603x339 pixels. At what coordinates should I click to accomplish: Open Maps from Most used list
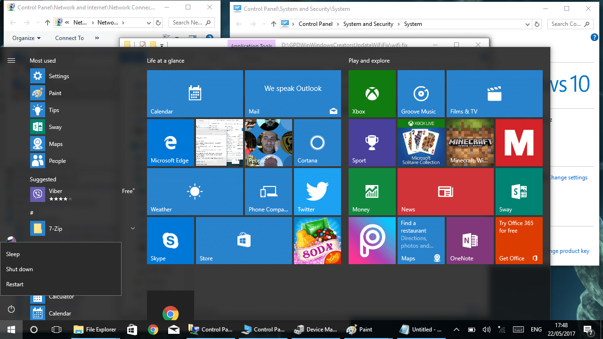(x=83, y=144)
